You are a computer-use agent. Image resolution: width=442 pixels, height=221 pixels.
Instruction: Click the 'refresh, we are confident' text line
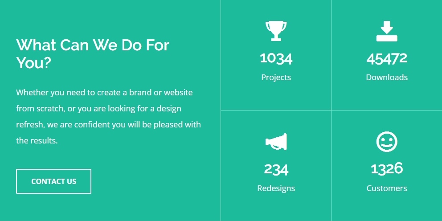pos(109,125)
